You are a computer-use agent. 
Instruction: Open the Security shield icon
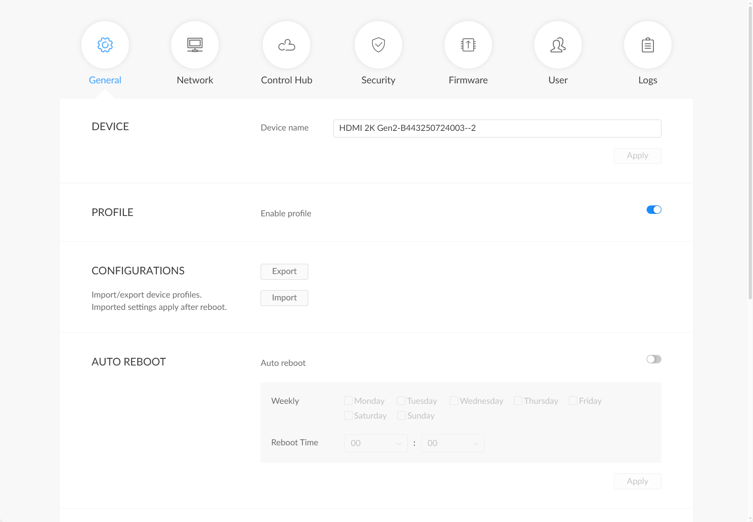pos(378,45)
